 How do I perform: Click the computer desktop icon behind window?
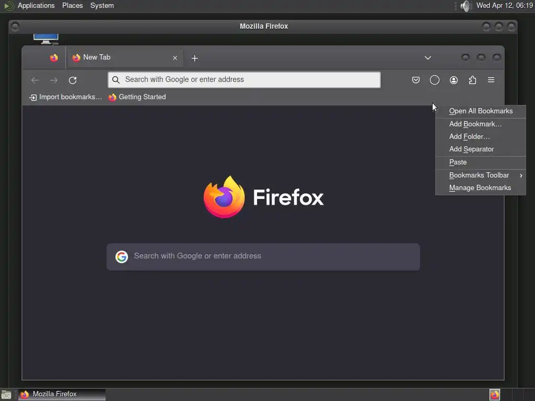pyautogui.click(x=46, y=39)
